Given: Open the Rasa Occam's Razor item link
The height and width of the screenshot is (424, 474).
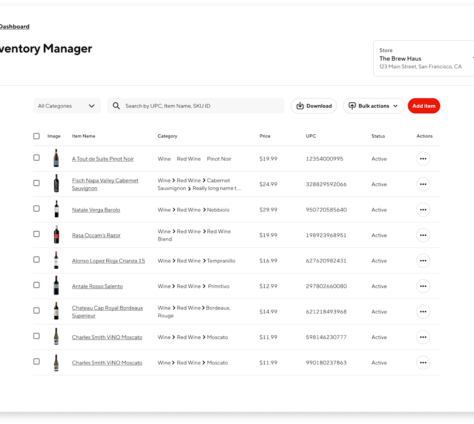Looking at the screenshot, I should pyautogui.click(x=96, y=235).
